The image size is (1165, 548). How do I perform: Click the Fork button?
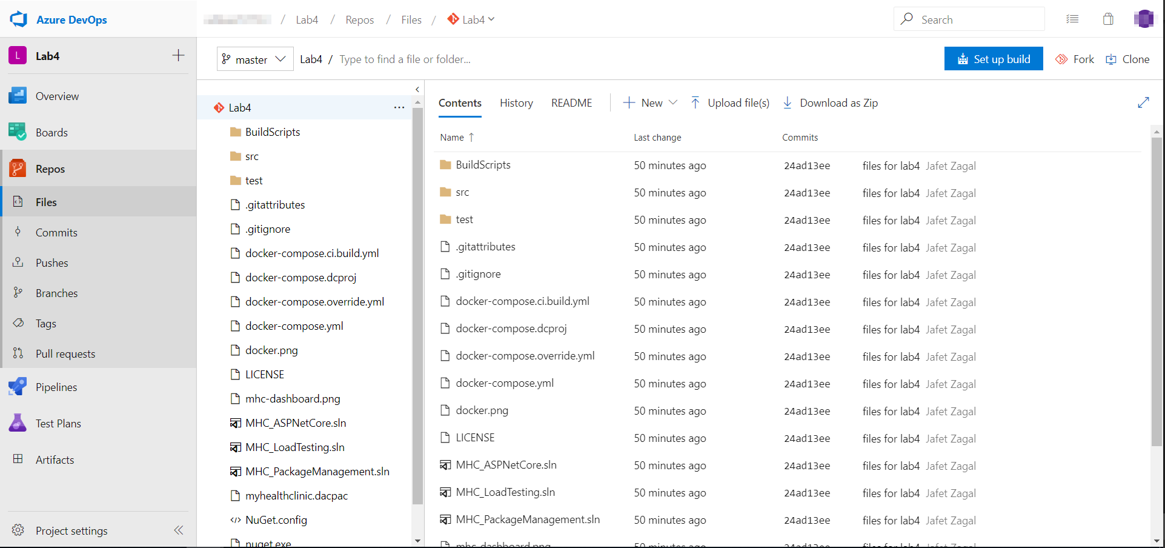point(1075,59)
